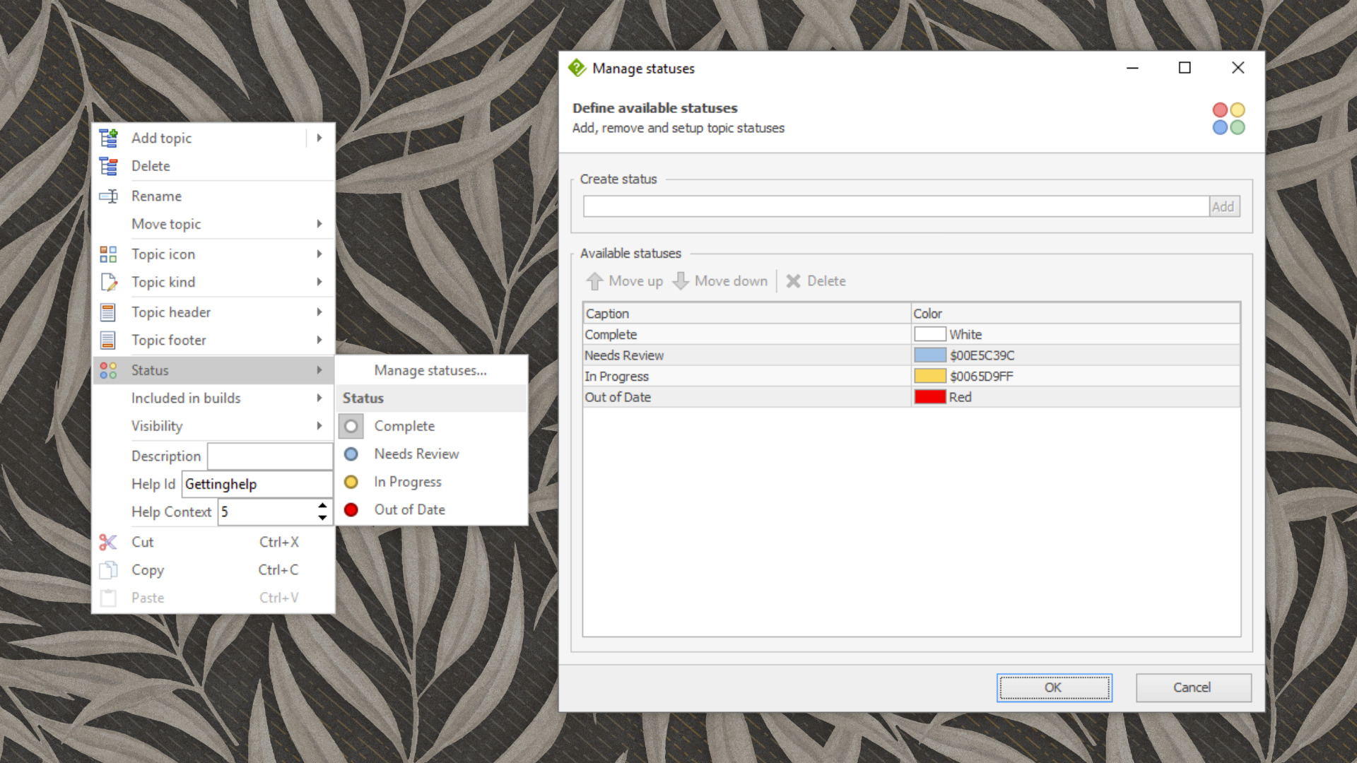Click the $0065D9FF color value text
Screen dimensions: 1357x763
click(x=981, y=376)
